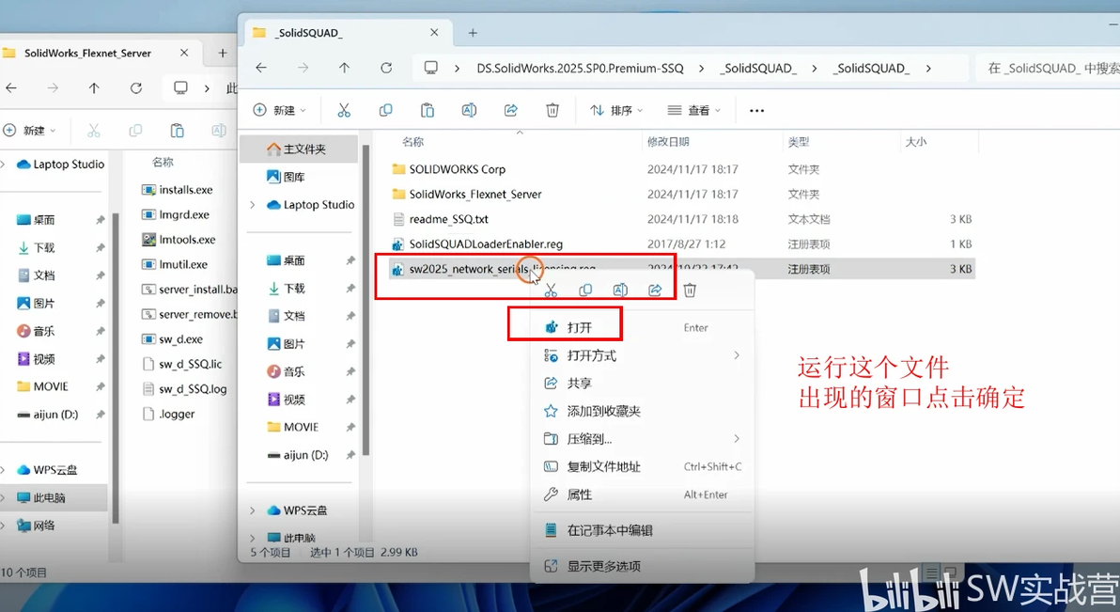Click the paste icon in front window toolbar
Viewport: 1120px width, 612px height.
(428, 110)
